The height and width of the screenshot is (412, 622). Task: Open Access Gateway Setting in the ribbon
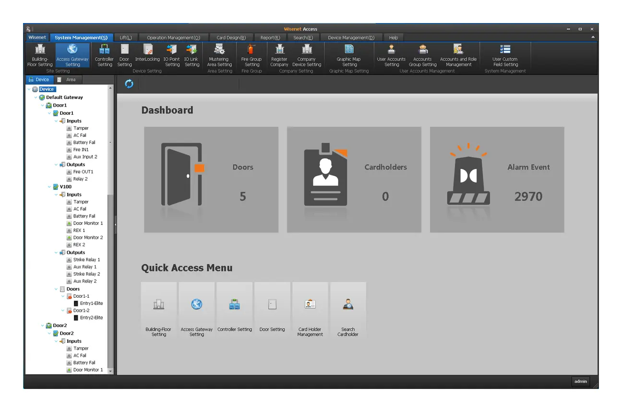click(x=72, y=56)
